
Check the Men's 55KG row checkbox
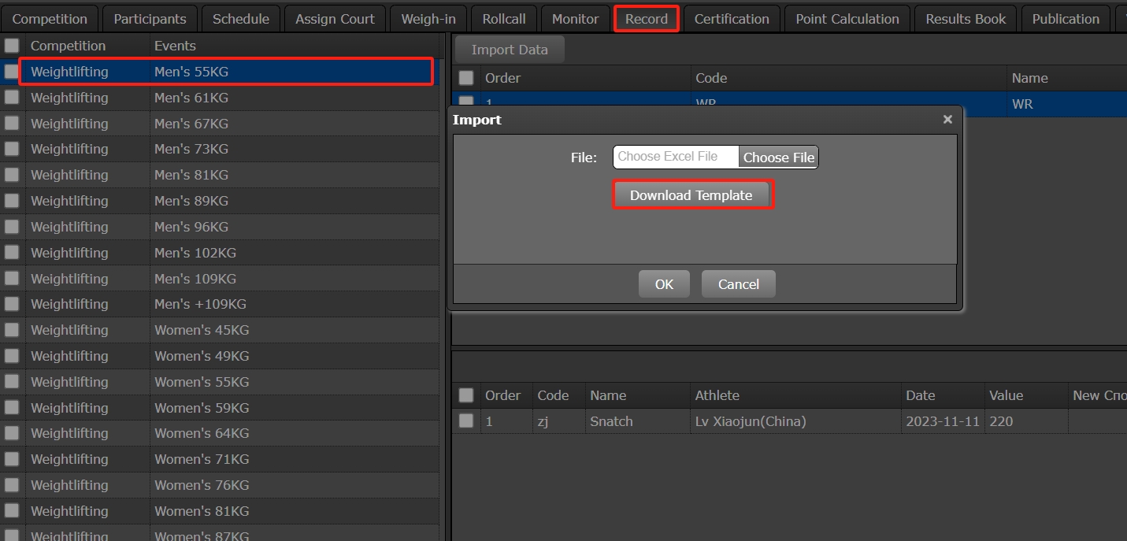[12, 72]
